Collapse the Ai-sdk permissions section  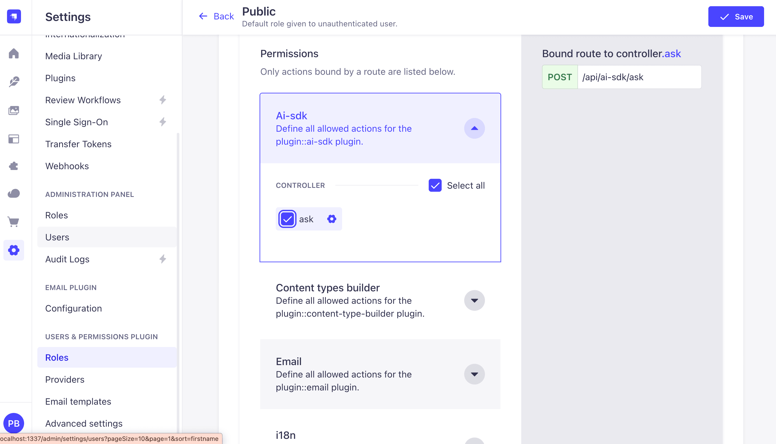(x=474, y=128)
